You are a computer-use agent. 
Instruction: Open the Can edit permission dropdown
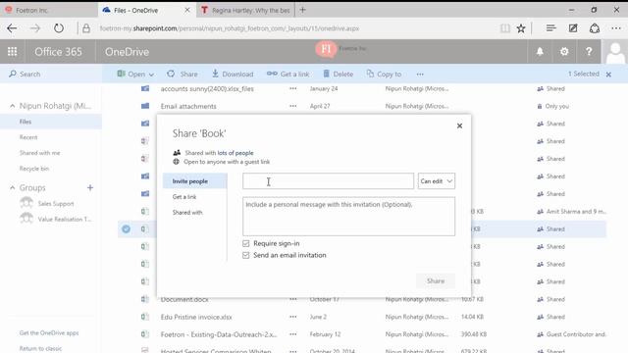[437, 181]
